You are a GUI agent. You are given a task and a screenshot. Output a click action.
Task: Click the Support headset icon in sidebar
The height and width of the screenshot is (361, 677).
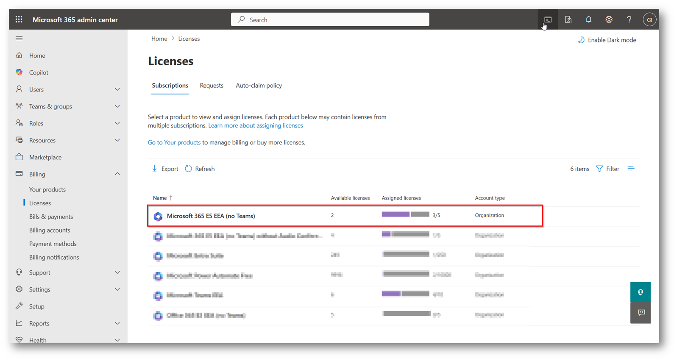coord(19,272)
